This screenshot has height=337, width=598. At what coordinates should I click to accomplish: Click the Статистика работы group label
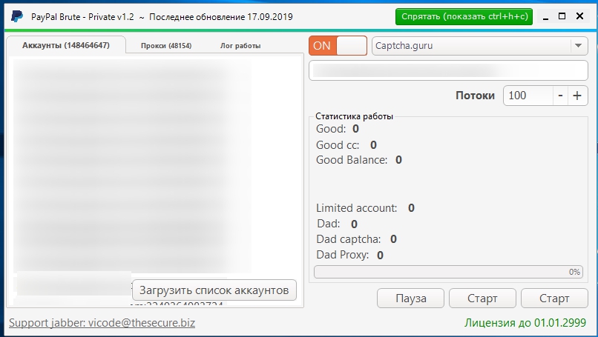355,116
